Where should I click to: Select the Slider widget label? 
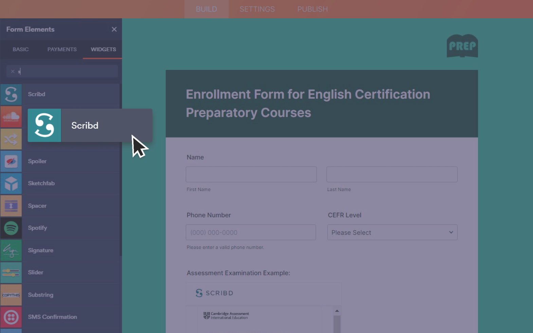36,272
